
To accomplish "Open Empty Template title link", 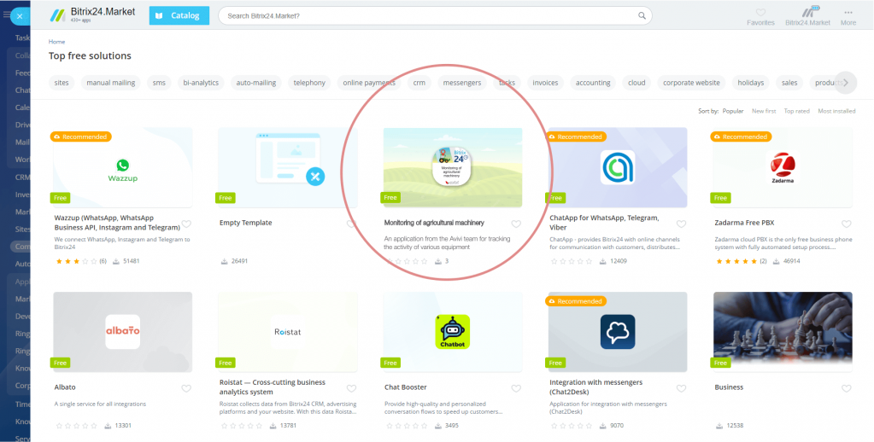I will (246, 223).
